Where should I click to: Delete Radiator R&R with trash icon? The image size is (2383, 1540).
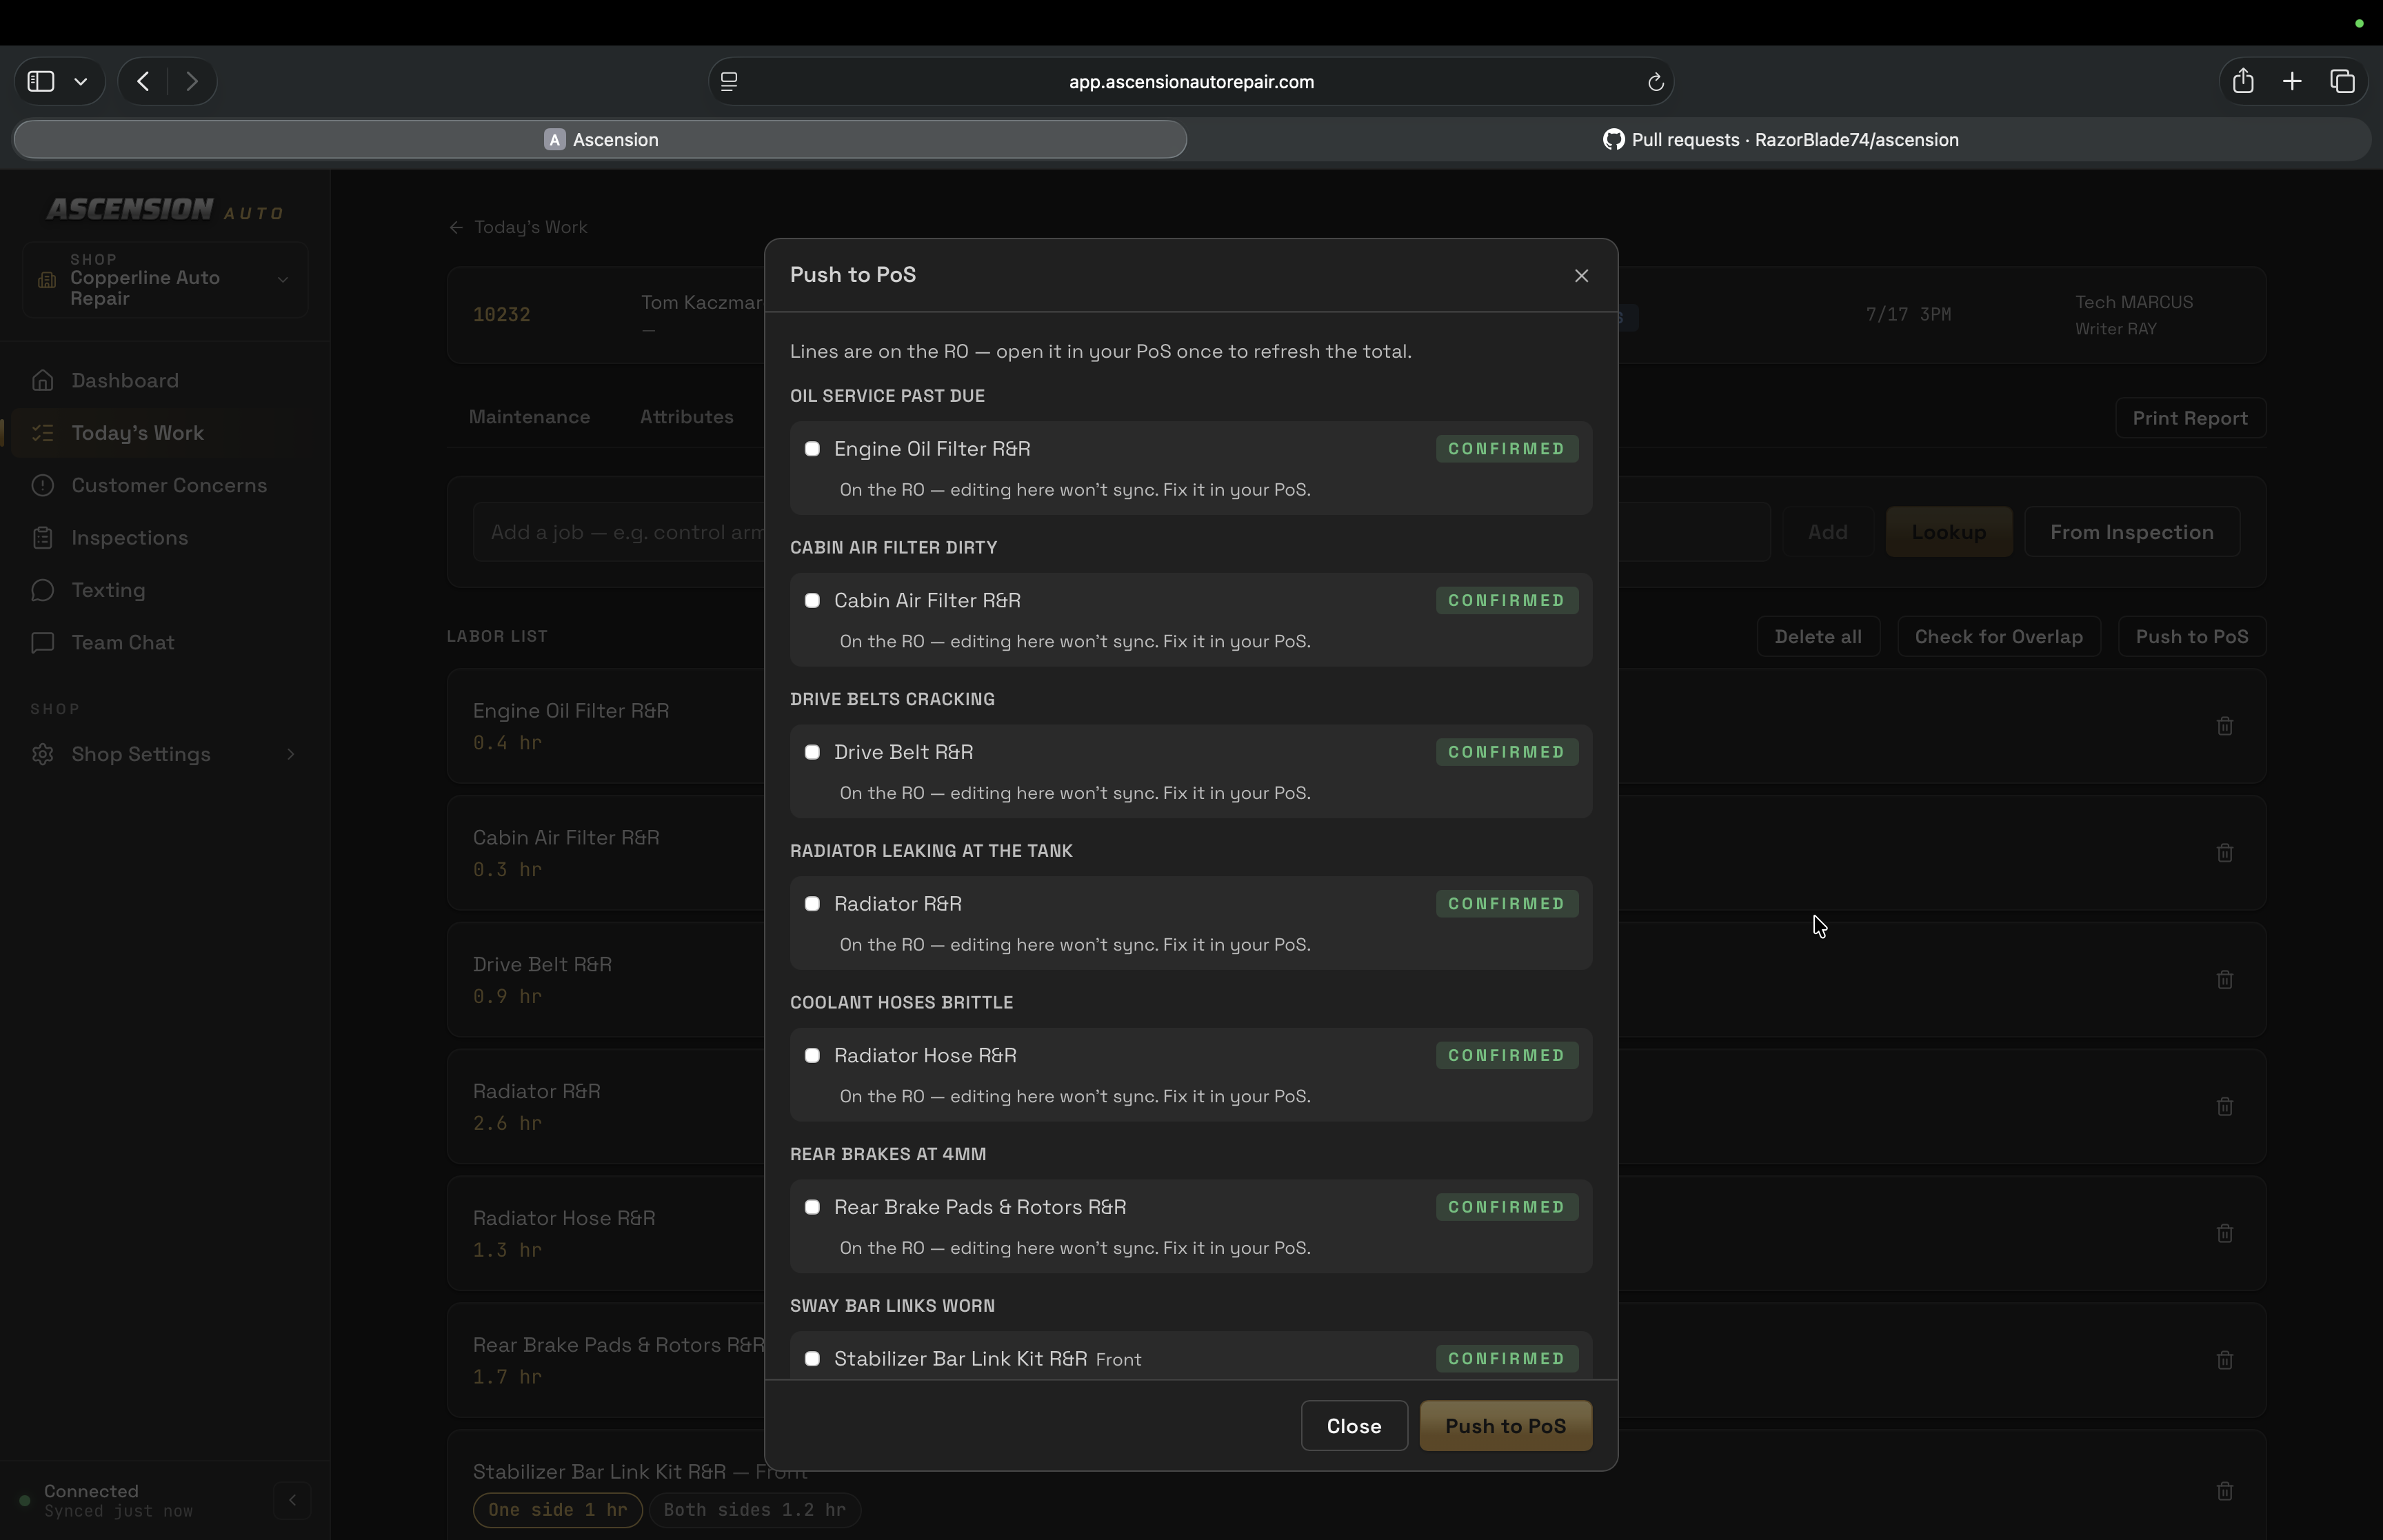[2225, 1107]
